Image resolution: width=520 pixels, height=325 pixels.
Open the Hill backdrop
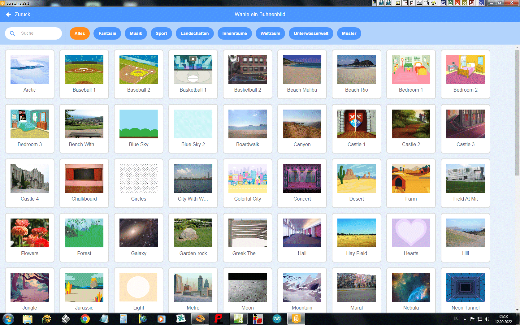(466, 238)
